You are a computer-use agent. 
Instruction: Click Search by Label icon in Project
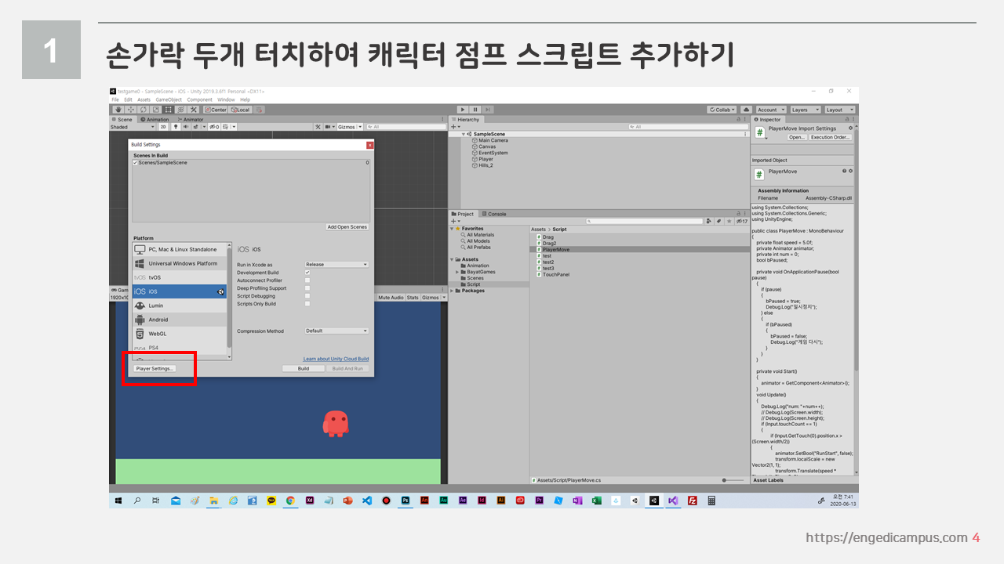point(718,221)
